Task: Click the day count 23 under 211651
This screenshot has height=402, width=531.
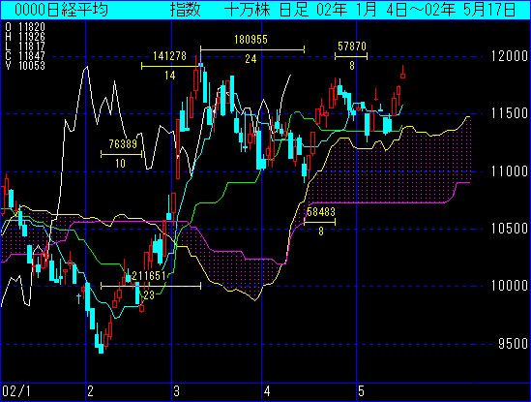Action: click(x=149, y=295)
